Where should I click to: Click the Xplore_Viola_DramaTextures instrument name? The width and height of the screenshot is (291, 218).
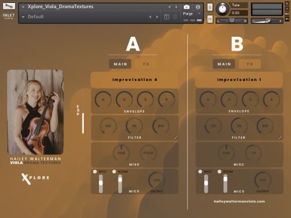[x=61, y=6]
